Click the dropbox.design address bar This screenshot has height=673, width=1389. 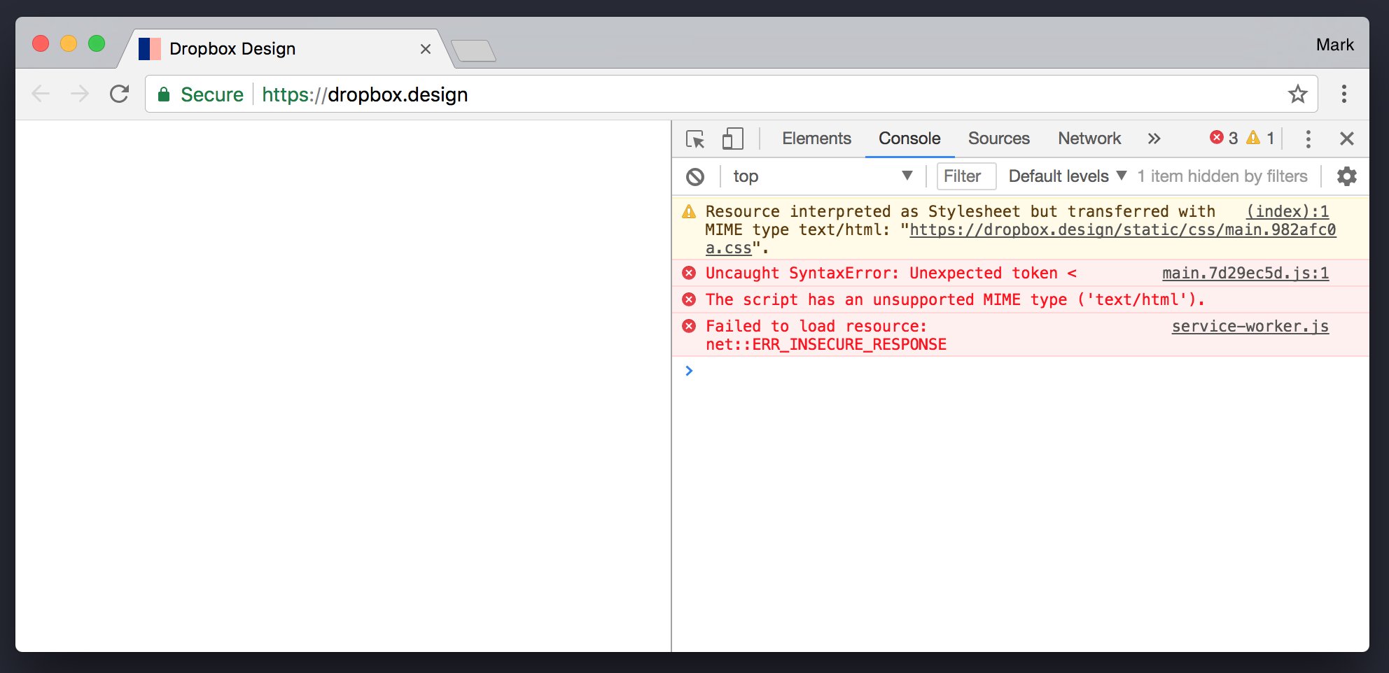732,94
